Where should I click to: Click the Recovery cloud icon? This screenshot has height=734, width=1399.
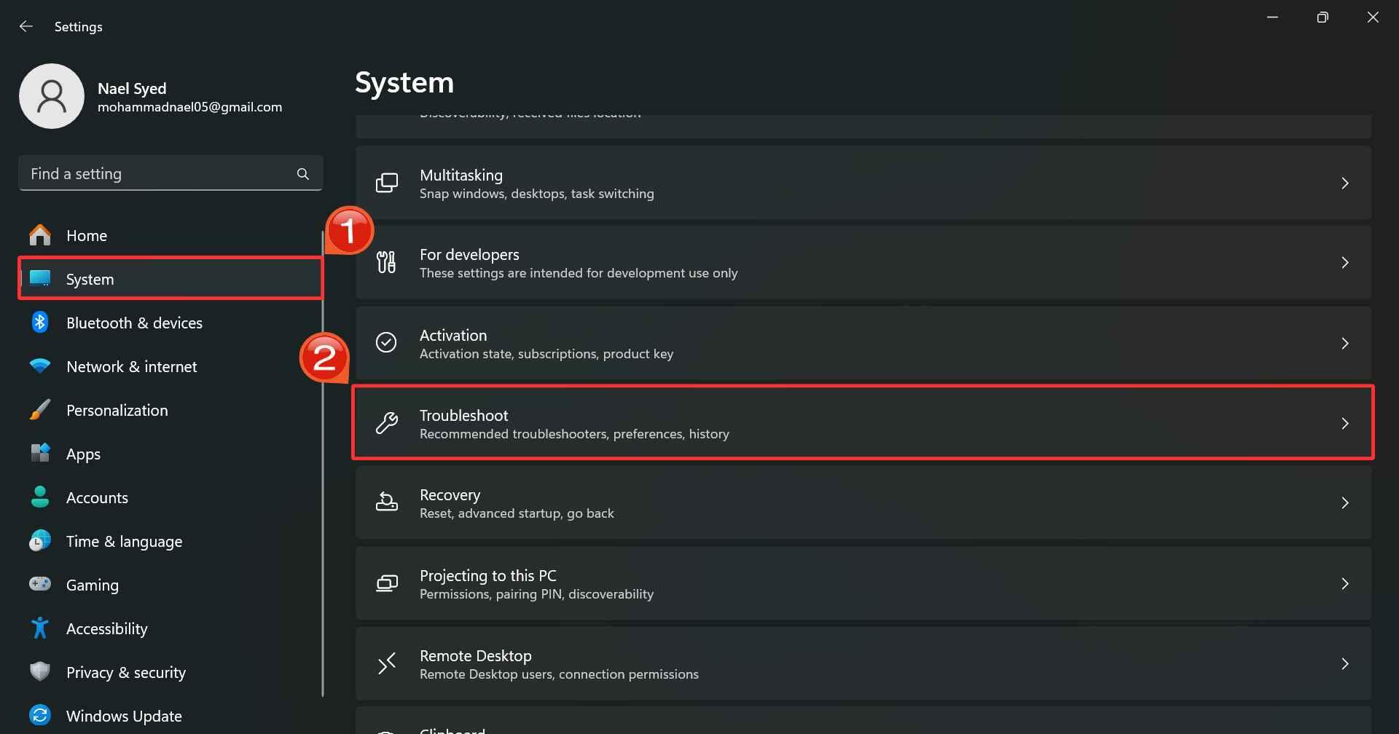pos(387,502)
